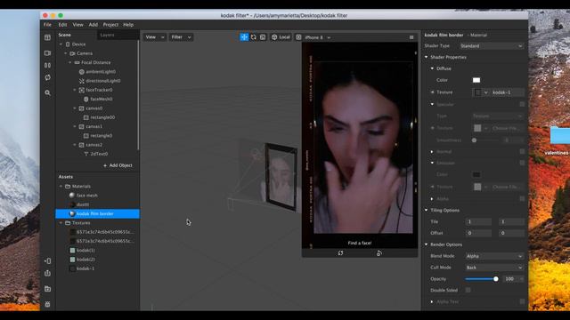Click the export/upload icon in lower sidebar
570x320 pixels.
(47, 273)
